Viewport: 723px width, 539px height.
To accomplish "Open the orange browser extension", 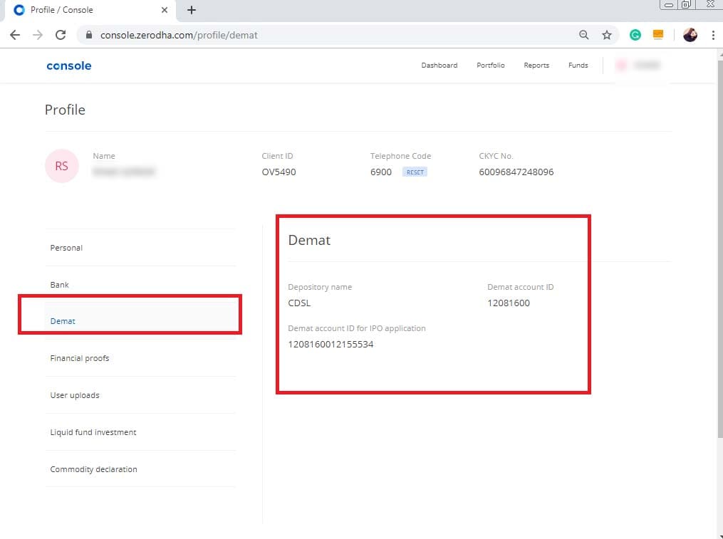I will coord(658,35).
